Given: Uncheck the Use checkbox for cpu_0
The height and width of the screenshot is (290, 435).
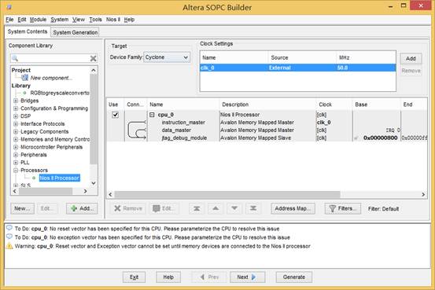Looking at the screenshot, I should point(115,115).
